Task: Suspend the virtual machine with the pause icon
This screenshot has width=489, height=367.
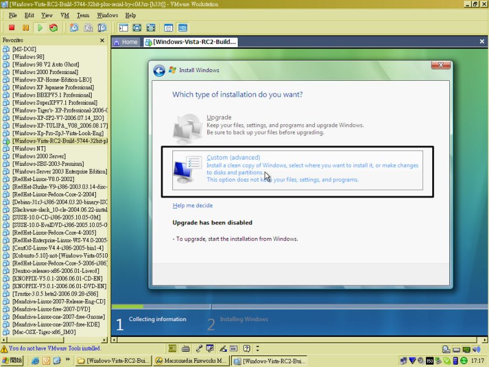Action: pyautogui.click(x=26, y=28)
